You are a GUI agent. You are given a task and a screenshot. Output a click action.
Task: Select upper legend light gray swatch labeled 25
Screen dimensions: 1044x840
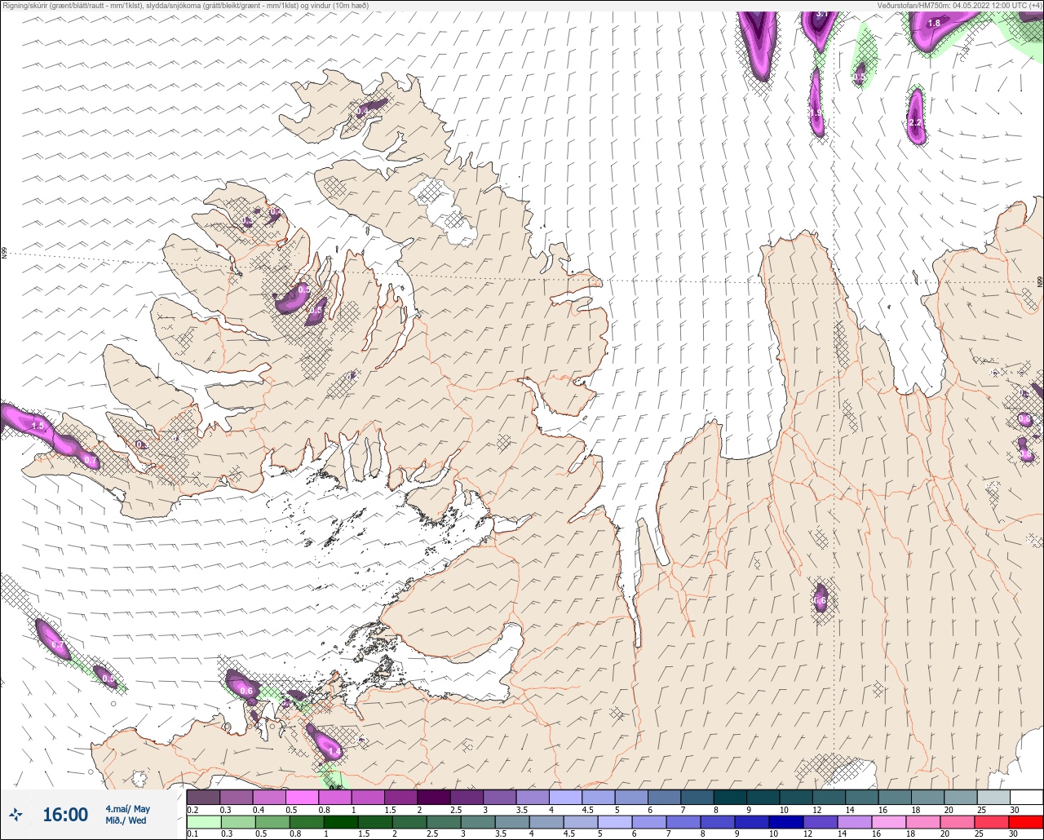tap(994, 797)
